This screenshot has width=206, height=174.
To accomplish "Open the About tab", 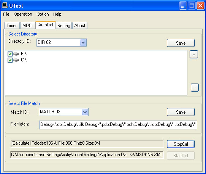I will 80,25.
